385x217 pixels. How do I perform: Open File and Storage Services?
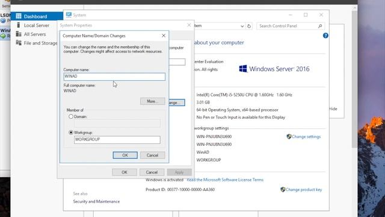click(40, 43)
